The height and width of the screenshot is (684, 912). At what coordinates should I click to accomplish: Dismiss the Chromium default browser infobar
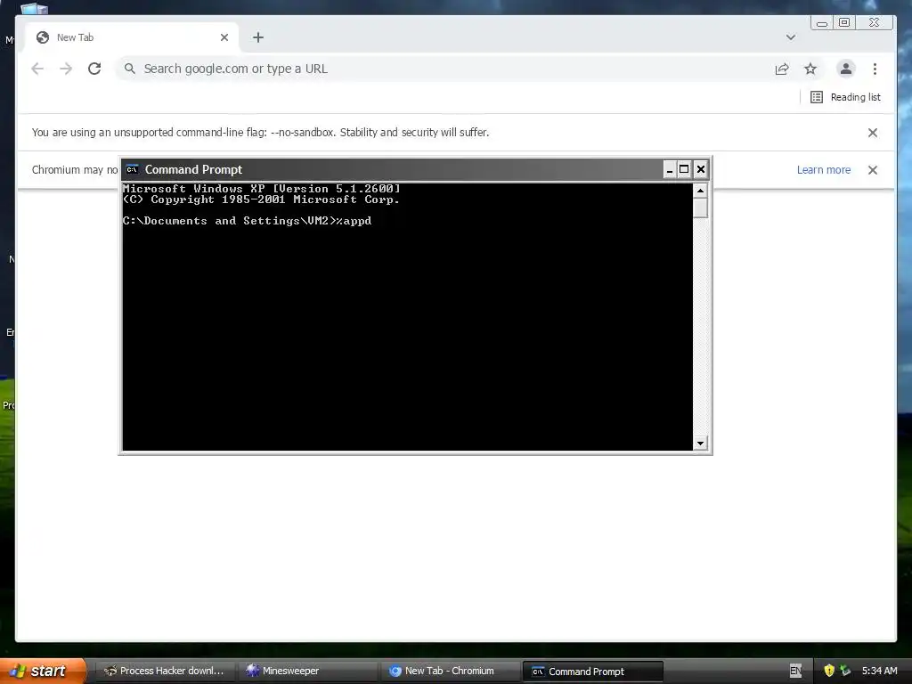tap(873, 170)
